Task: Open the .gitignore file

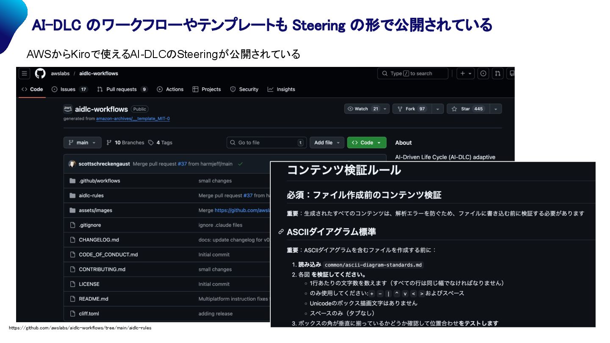Action: pos(90,225)
